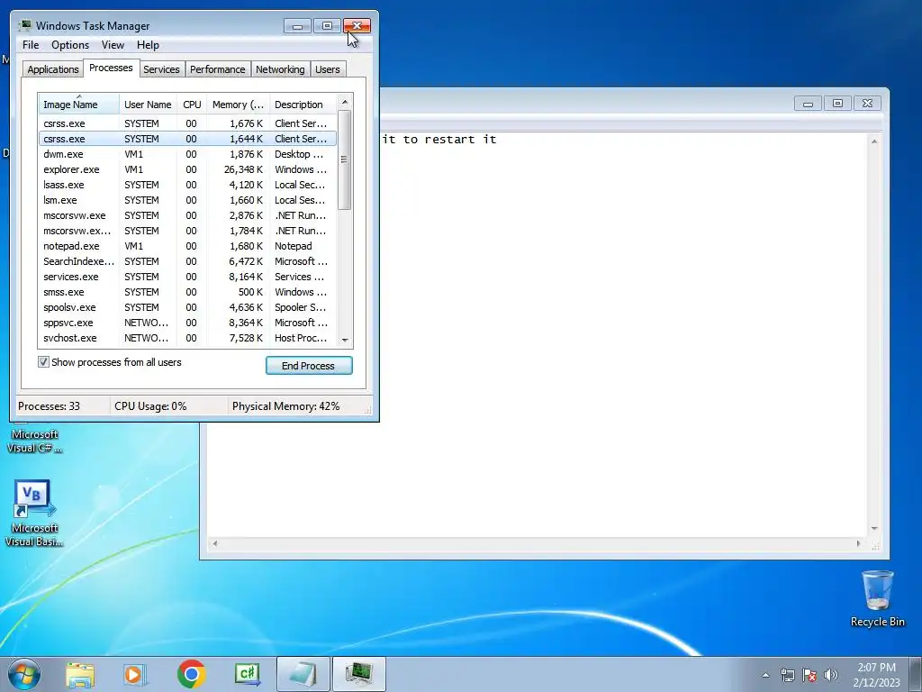The width and height of the screenshot is (922, 692).
Task: Click the volume speaker tray icon
Action: [x=830, y=675]
